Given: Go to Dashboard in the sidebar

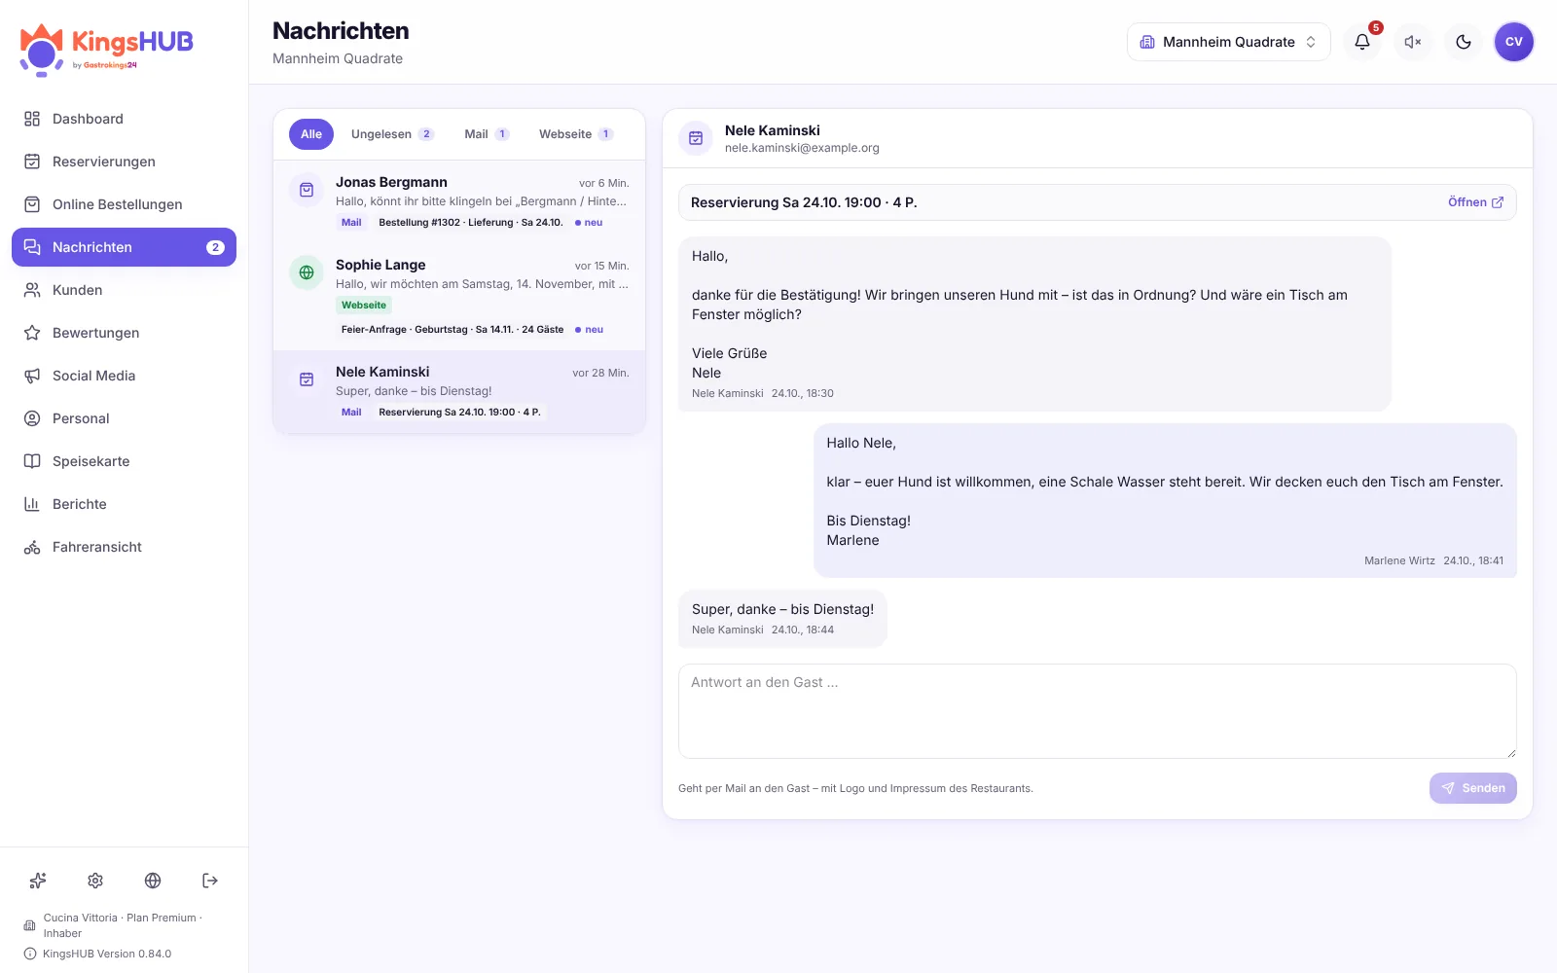Looking at the screenshot, I should tap(124, 119).
